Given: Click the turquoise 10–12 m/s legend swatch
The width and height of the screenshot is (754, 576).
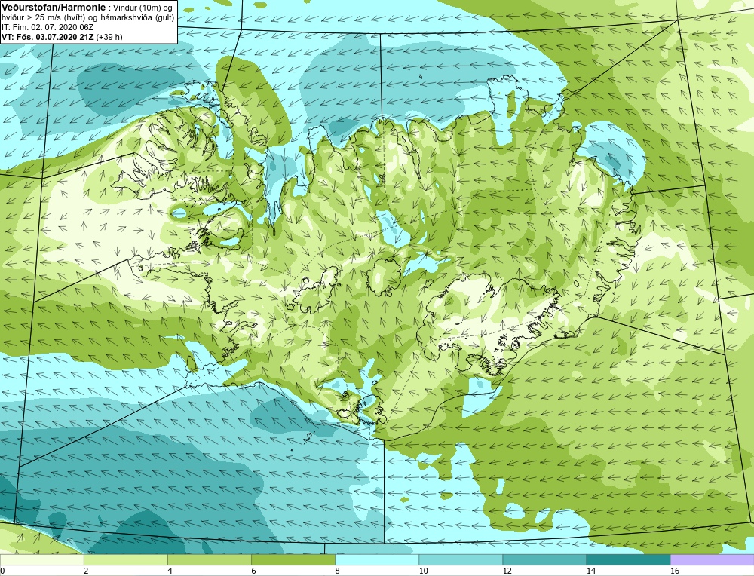Looking at the screenshot, I should (x=461, y=559).
